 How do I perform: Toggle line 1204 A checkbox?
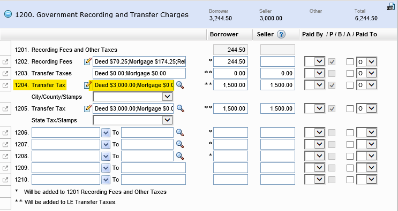click(350, 85)
